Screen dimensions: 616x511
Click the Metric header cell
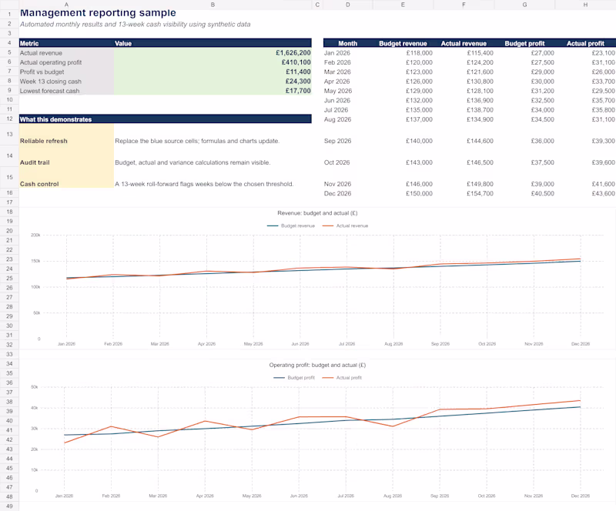pyautogui.click(x=66, y=43)
